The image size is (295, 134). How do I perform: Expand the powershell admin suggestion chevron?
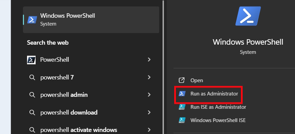pos(149,95)
